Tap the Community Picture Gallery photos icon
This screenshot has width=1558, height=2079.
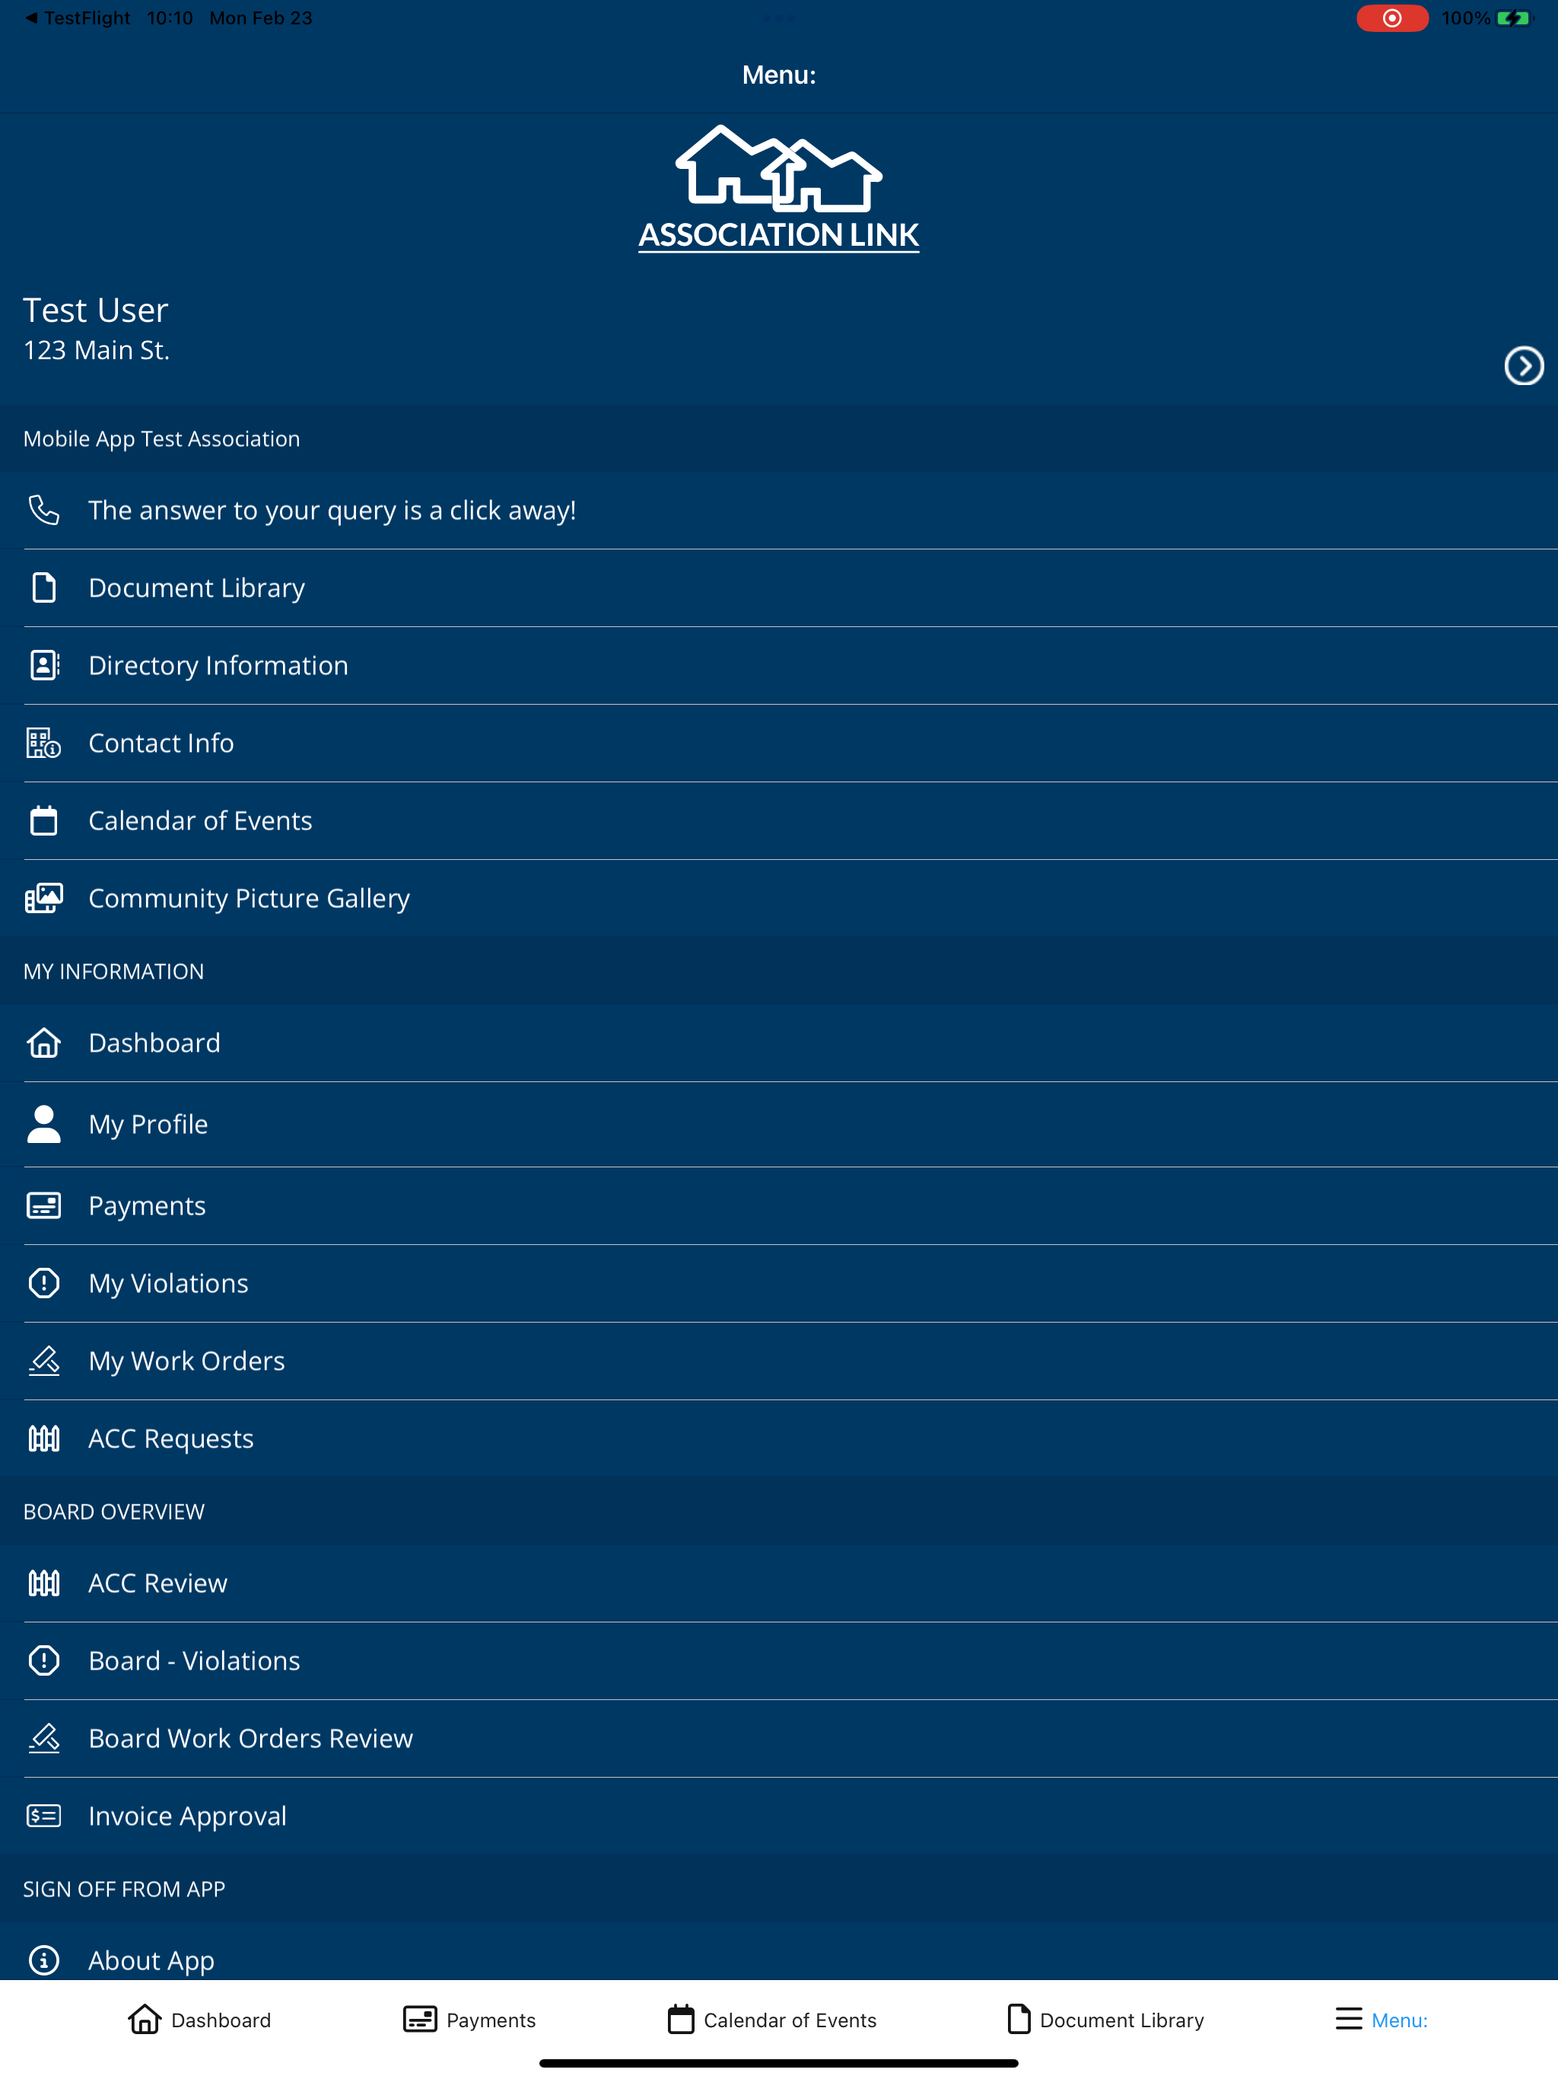44,898
